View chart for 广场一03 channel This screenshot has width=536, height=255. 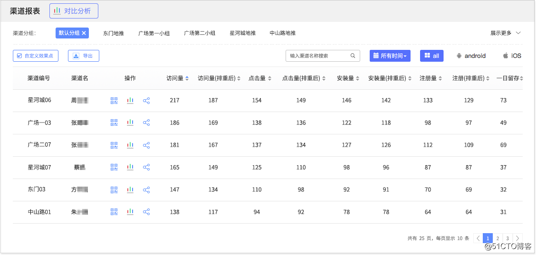click(130, 123)
